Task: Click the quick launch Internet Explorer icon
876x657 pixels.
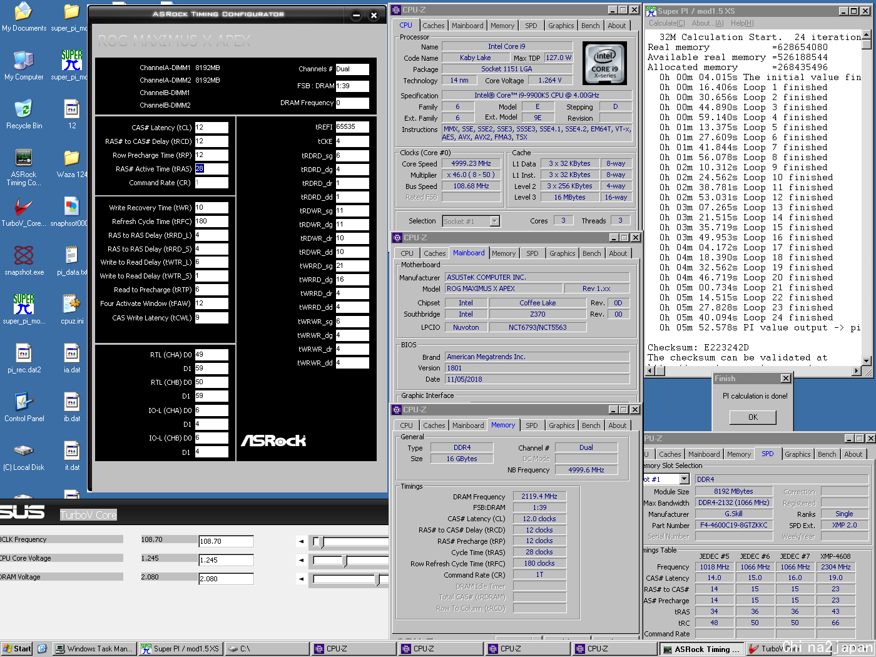Action: point(42,649)
